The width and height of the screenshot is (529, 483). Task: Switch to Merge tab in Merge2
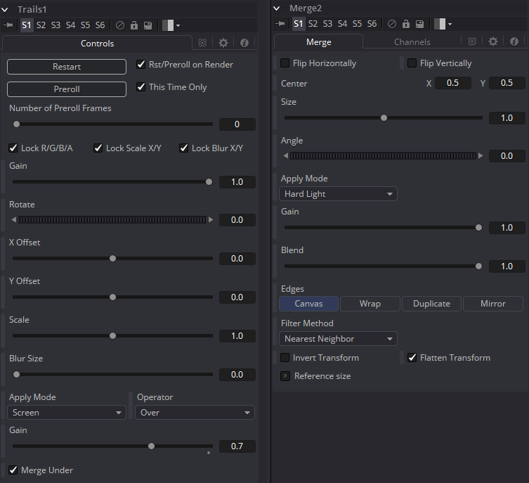(318, 42)
